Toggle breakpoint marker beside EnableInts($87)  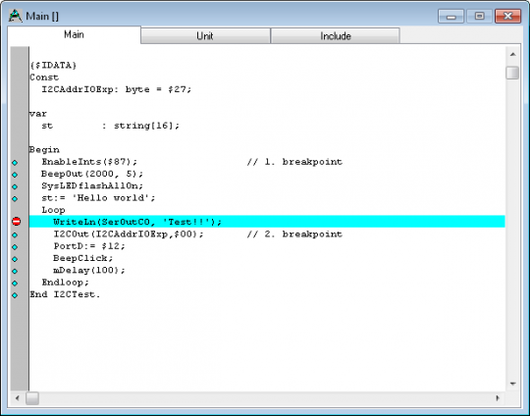click(x=15, y=163)
